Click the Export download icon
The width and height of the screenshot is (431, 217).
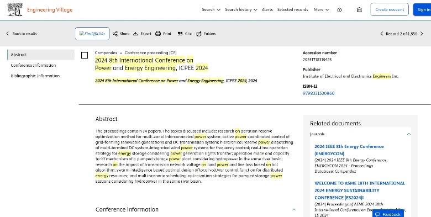pos(135,34)
